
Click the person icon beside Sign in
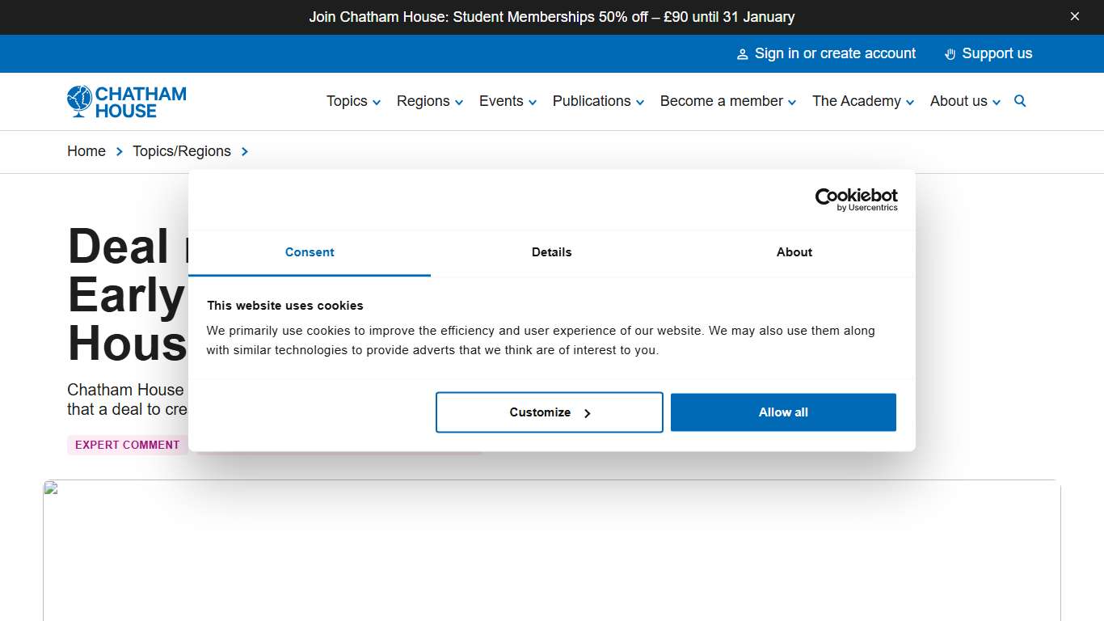point(742,54)
